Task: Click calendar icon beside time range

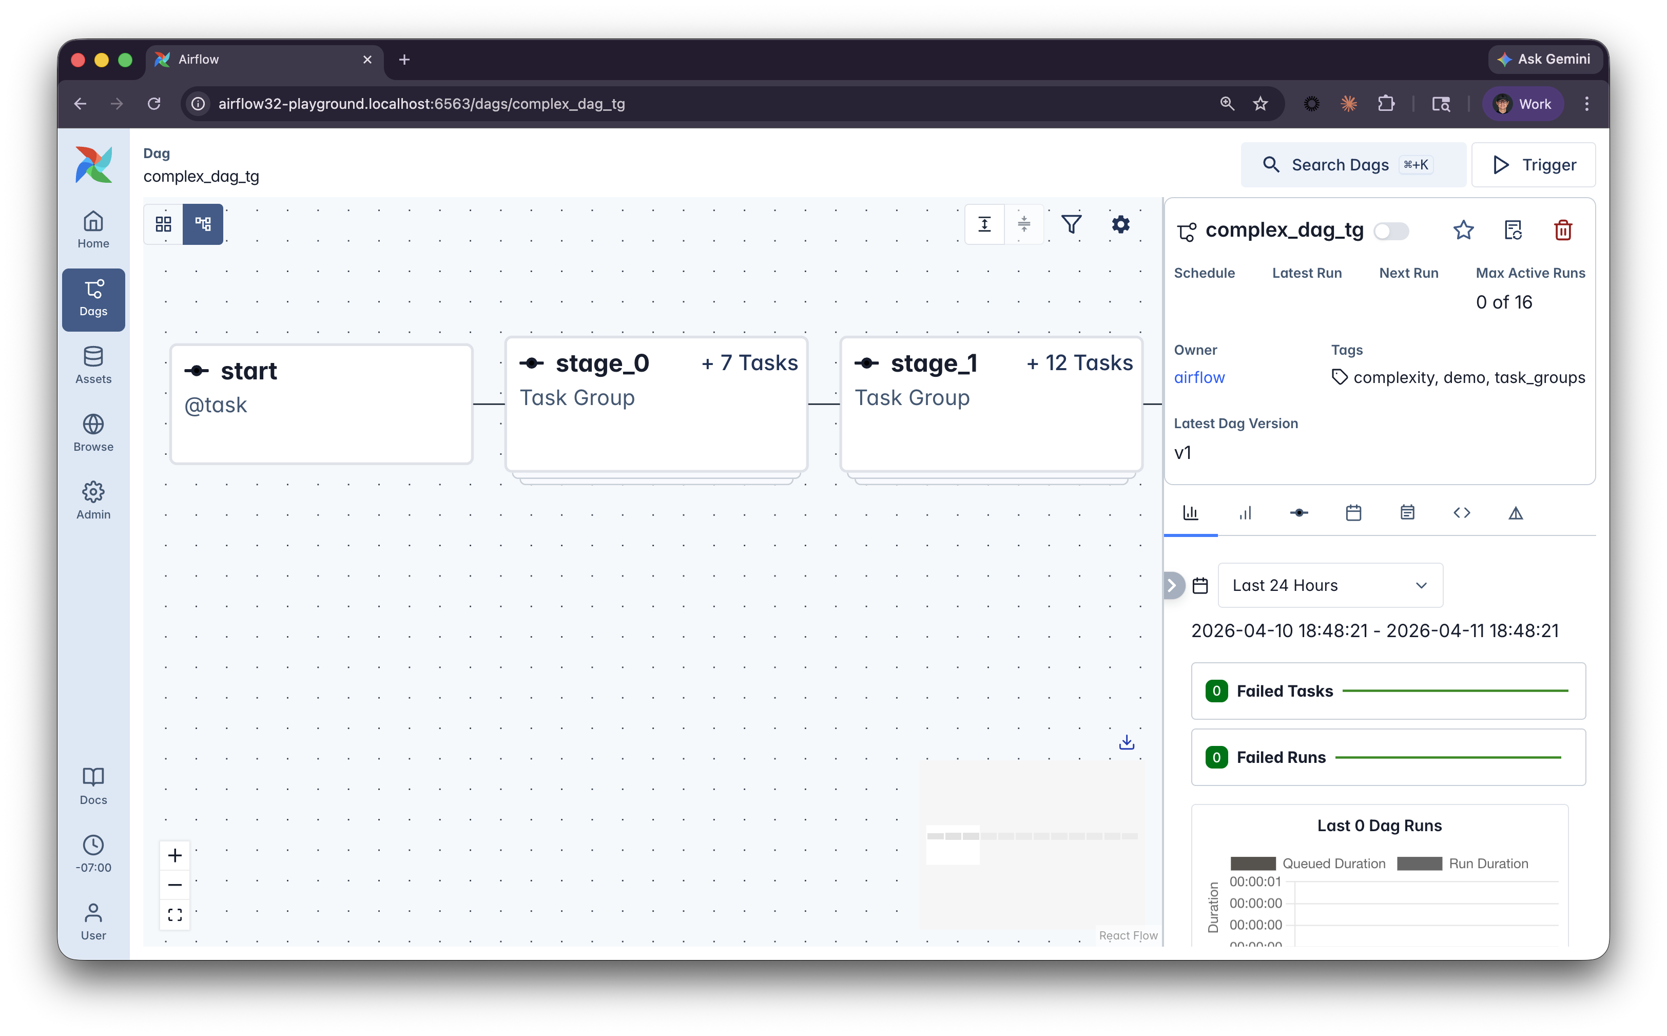Action: pos(1200,585)
